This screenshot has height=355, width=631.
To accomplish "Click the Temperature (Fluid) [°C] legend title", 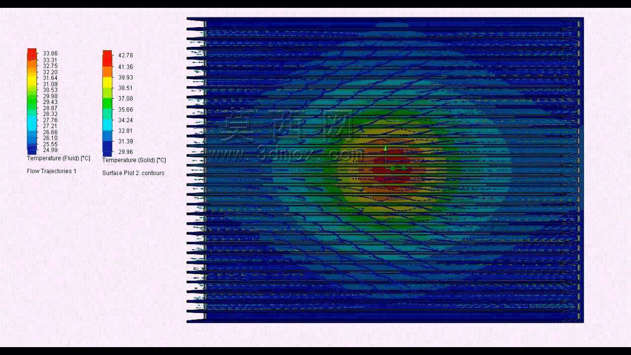I will 58,158.
